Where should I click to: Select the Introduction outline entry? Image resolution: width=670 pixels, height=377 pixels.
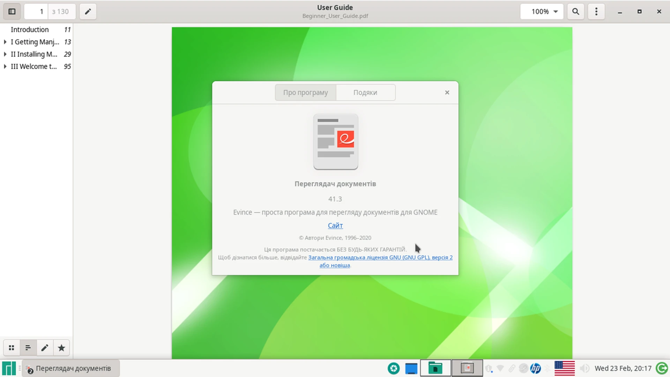point(30,30)
